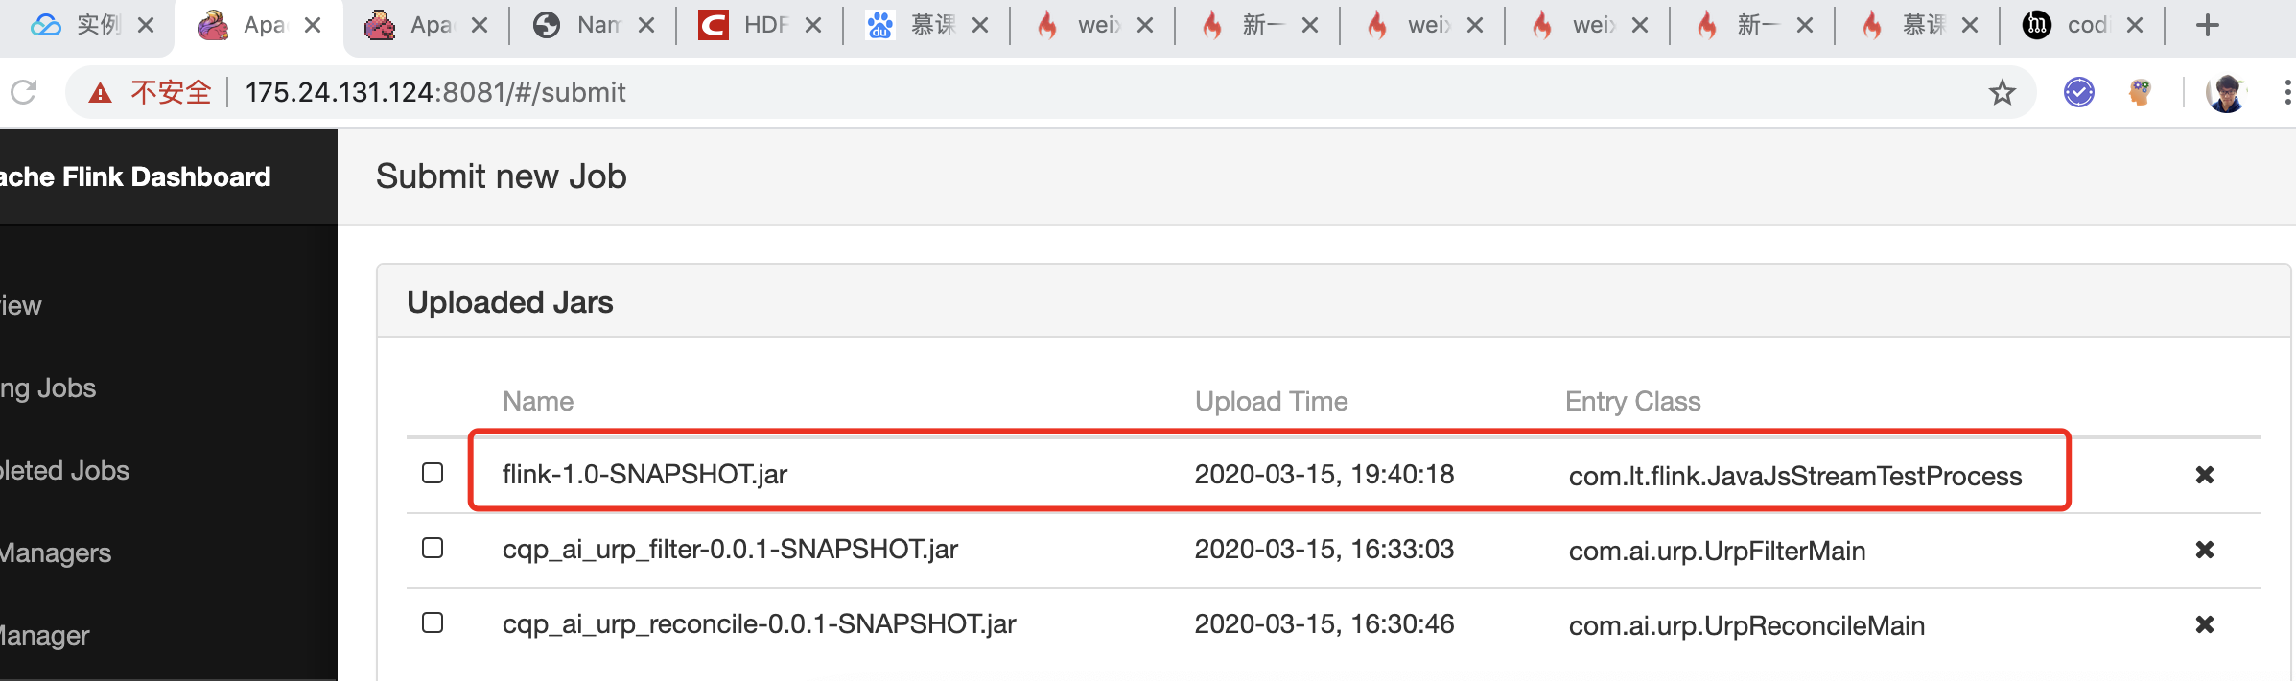The height and width of the screenshot is (681, 2296).
Task: Tick the checkbox for cqp_ai_urp_filter-0.0.1-SNAPSHOT.jar
Action: click(433, 548)
